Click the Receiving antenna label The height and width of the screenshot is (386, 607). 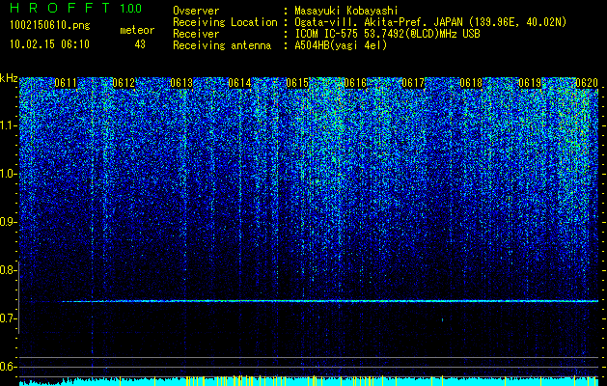(222, 45)
